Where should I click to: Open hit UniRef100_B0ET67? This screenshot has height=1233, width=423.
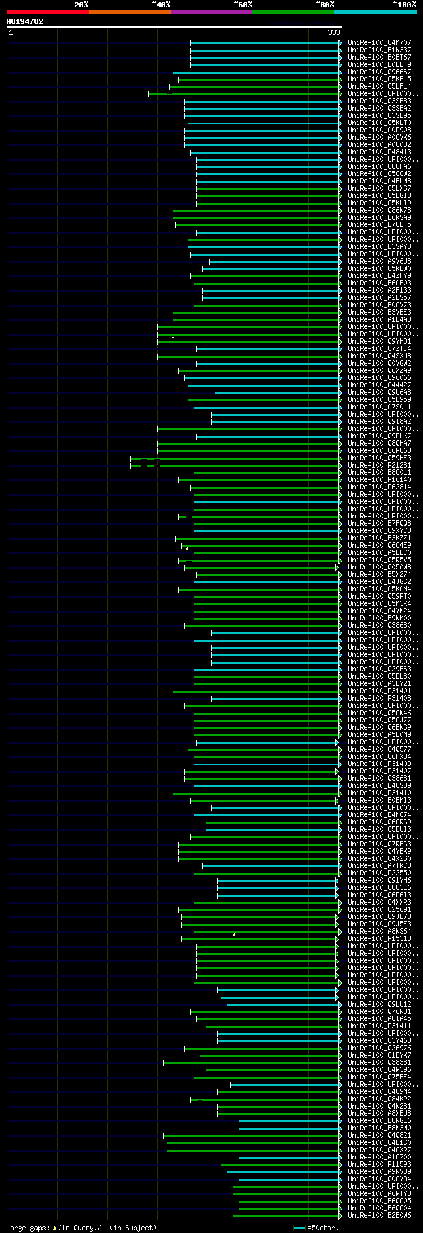pos(379,58)
